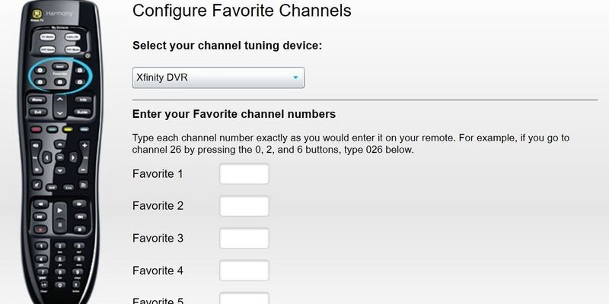Click the Exit button on the remote

tap(37, 112)
